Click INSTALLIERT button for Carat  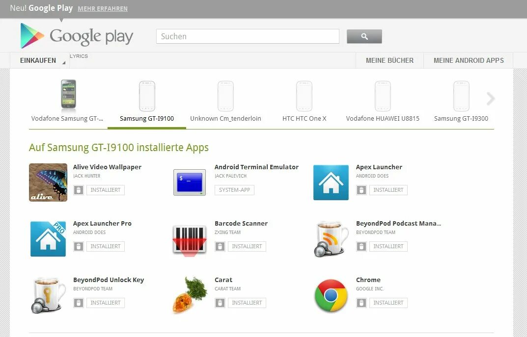pos(247,303)
